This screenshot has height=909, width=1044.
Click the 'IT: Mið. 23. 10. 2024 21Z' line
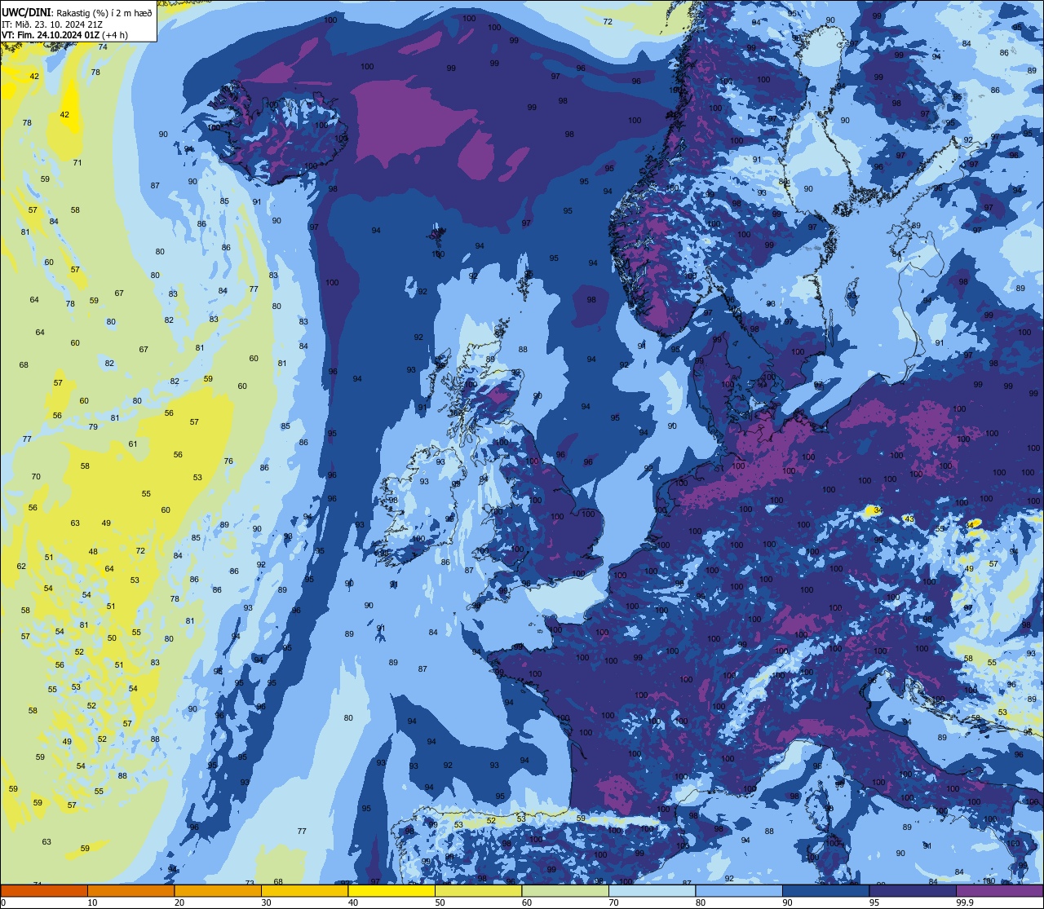coord(52,24)
